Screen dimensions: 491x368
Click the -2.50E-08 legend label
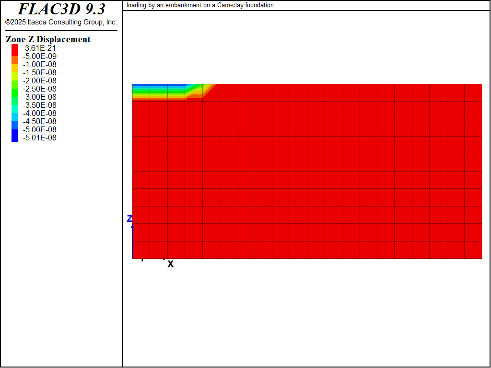pyautogui.click(x=40, y=89)
